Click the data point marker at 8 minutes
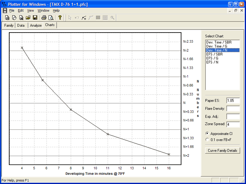The height and width of the screenshot is (184, 246). click(71, 110)
